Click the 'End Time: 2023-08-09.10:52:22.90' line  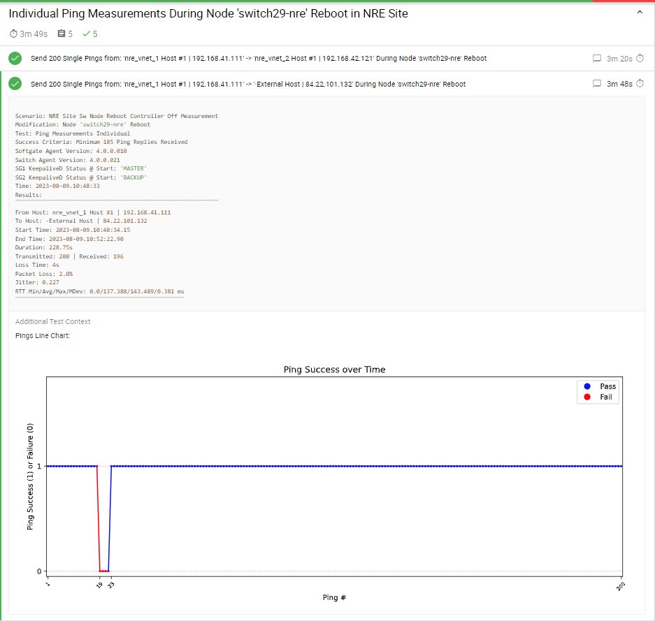pos(69,239)
